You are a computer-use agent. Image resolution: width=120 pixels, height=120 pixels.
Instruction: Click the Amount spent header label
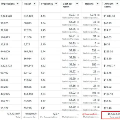point(109,5)
